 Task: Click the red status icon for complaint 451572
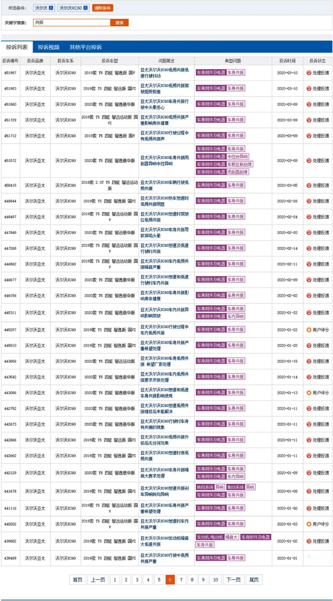click(x=309, y=161)
